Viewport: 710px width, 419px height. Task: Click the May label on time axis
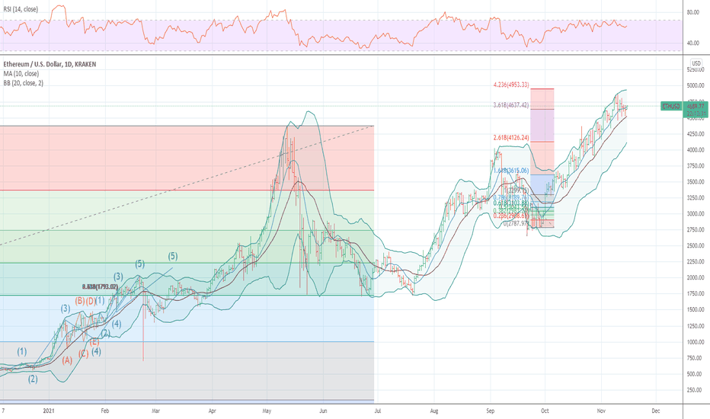click(267, 411)
